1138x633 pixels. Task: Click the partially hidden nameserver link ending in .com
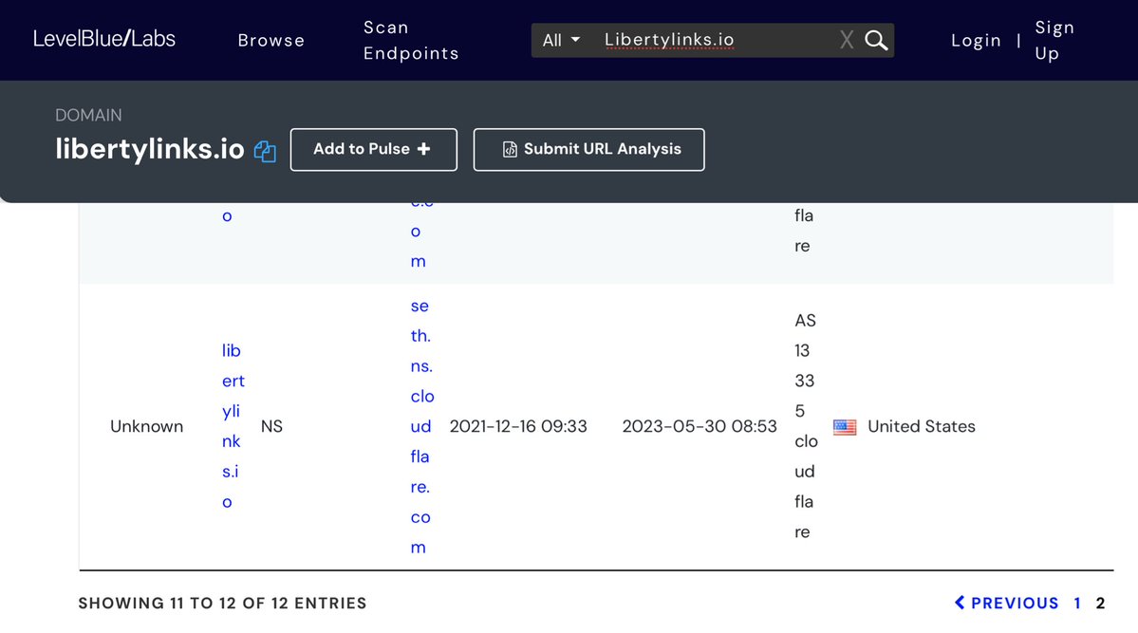click(418, 233)
